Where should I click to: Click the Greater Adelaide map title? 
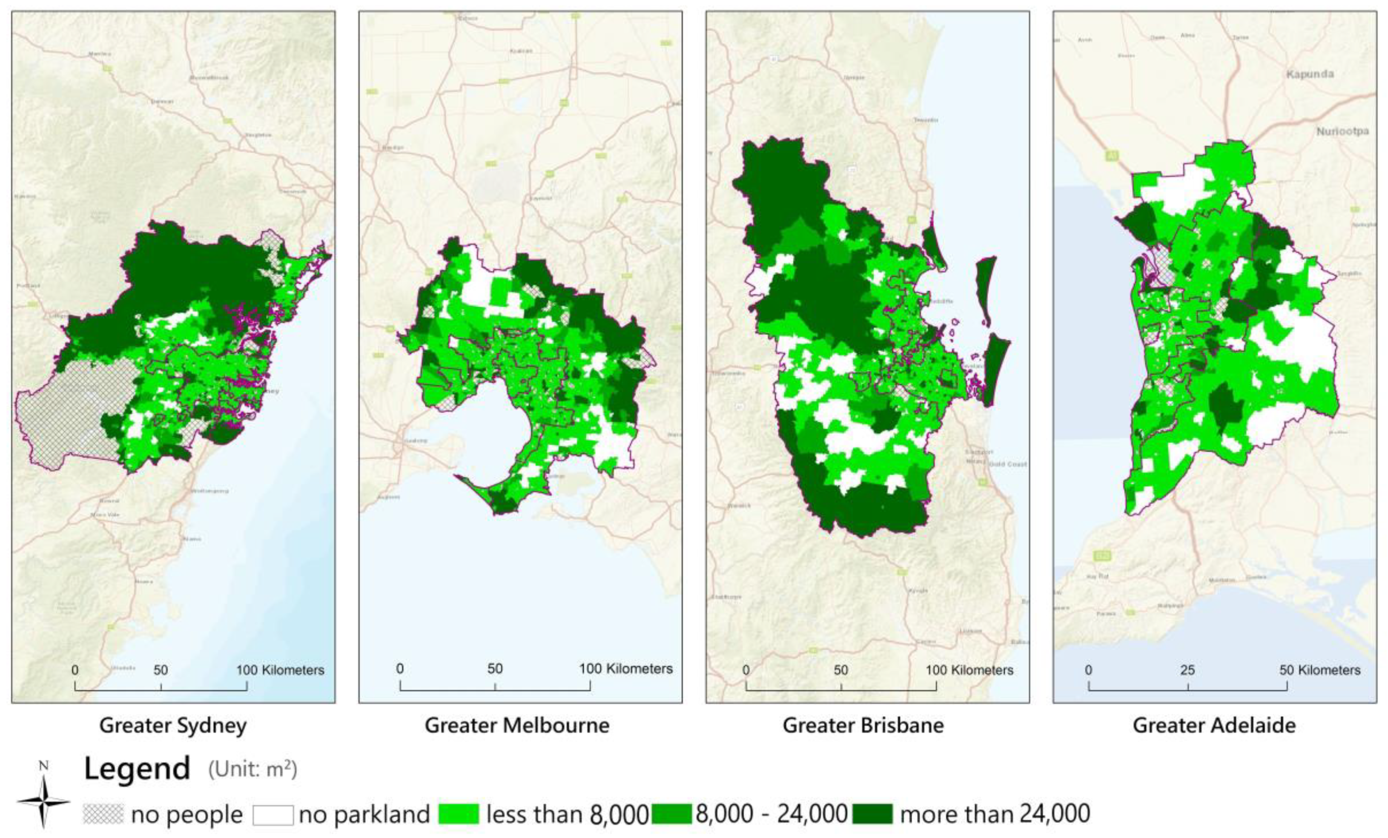click(x=1214, y=725)
